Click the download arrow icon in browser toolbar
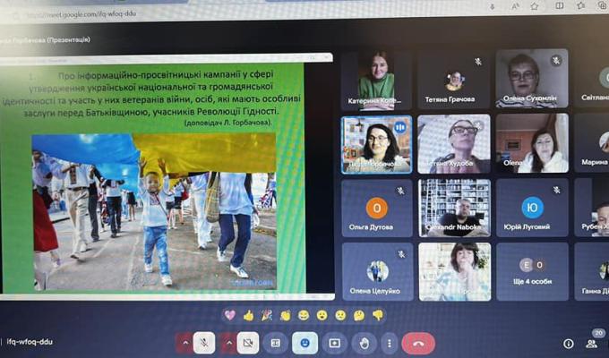Viewport: 609px width, 358px height. (493, 7)
